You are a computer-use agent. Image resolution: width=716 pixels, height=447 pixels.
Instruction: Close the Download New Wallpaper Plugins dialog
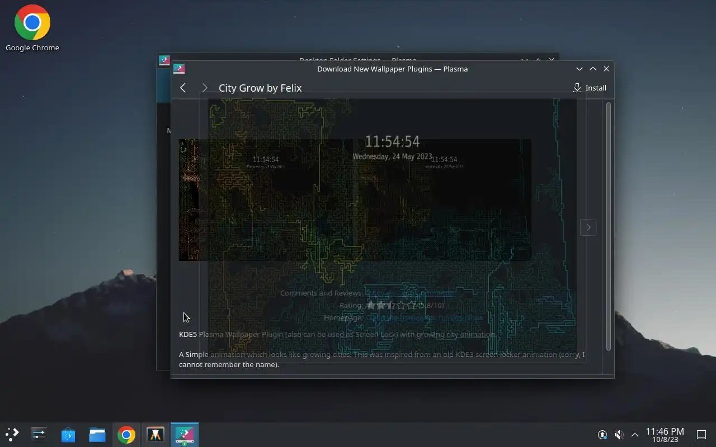tap(606, 69)
